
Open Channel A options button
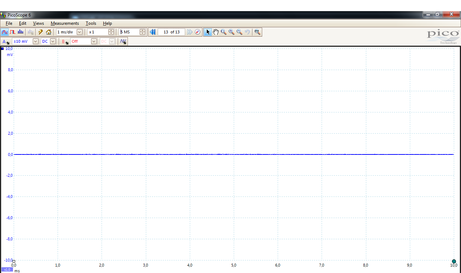(6, 42)
